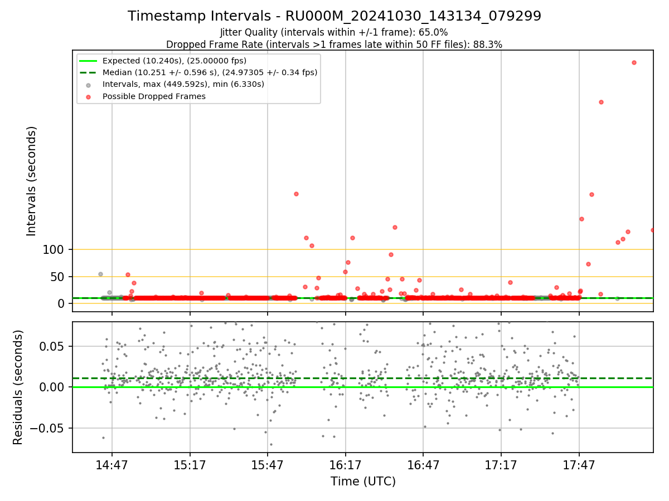
Task: Click the 100 tick on the intervals axis
Action: [x=55, y=250]
